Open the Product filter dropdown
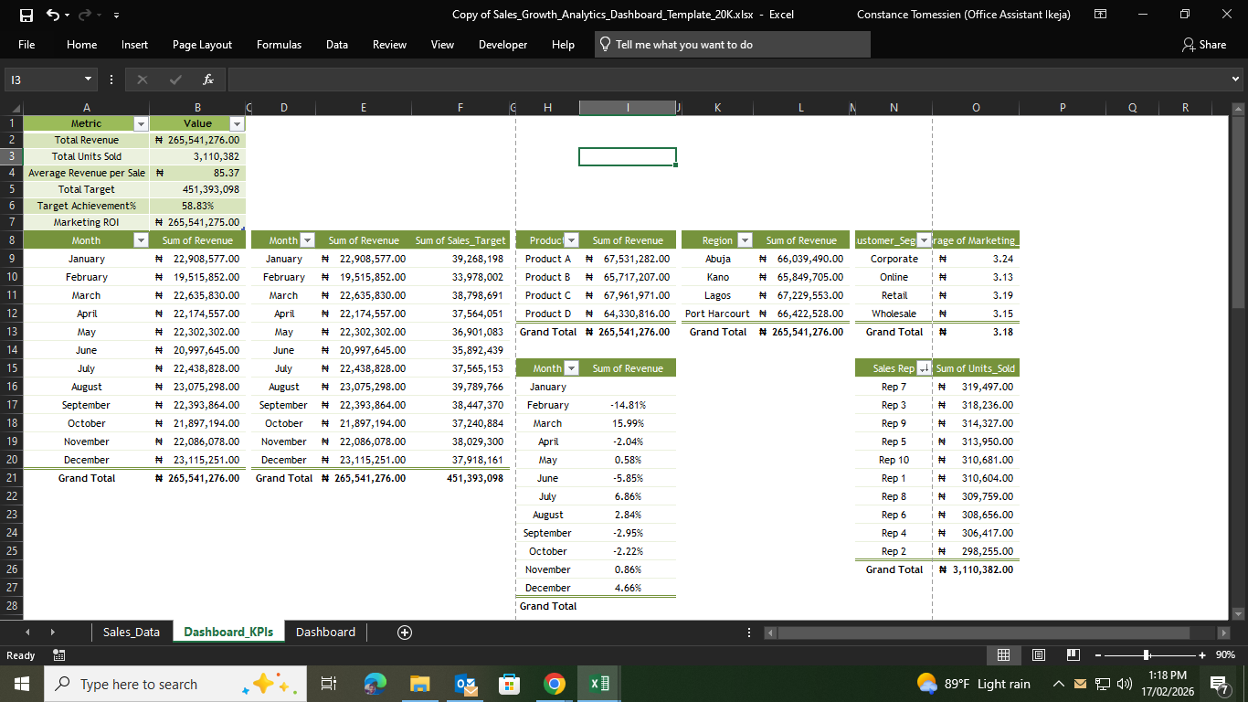 [573, 239]
